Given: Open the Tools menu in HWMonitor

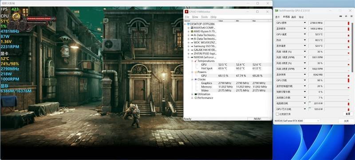Looking at the screenshot, I should click(x=204, y=17).
